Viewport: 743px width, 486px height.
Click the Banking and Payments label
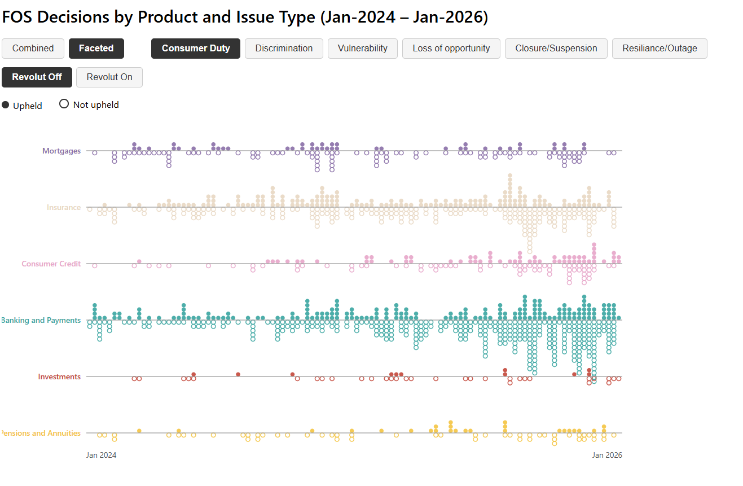click(x=41, y=321)
